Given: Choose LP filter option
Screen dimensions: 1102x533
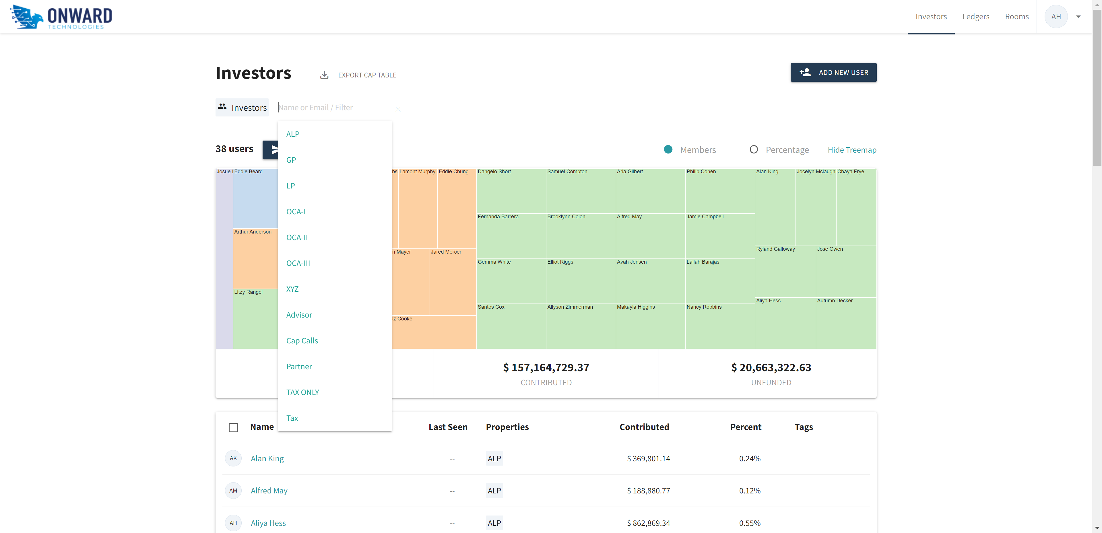Looking at the screenshot, I should pyautogui.click(x=335, y=186).
